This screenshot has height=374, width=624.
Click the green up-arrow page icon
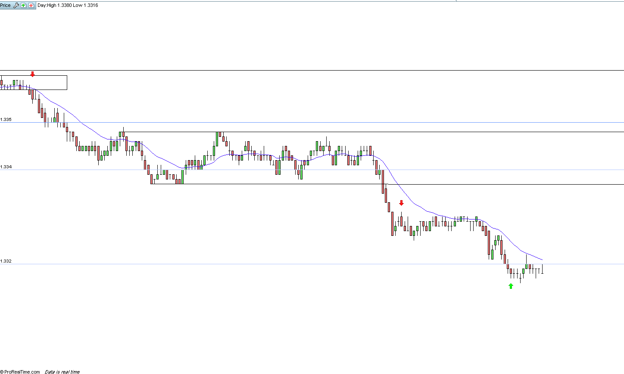(24, 5)
